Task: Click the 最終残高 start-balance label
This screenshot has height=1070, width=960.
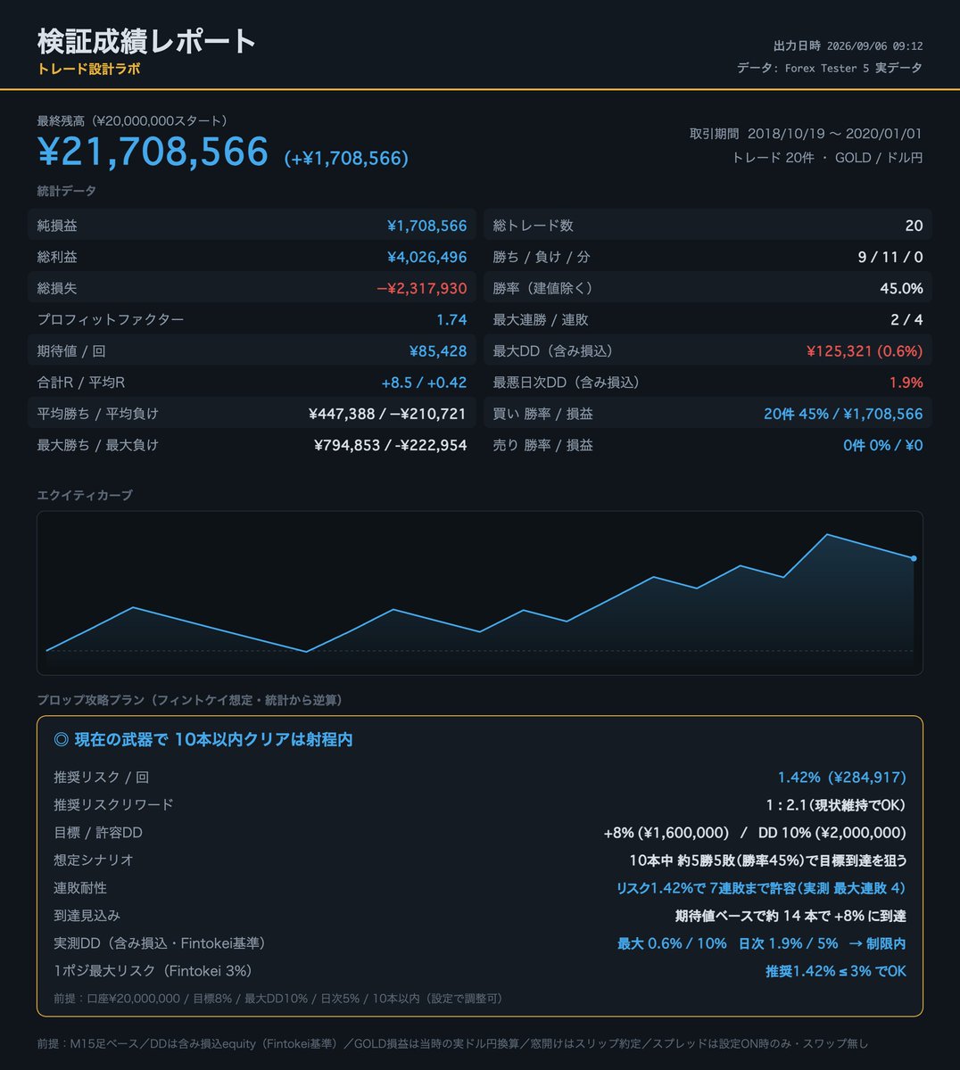Action: point(135,120)
